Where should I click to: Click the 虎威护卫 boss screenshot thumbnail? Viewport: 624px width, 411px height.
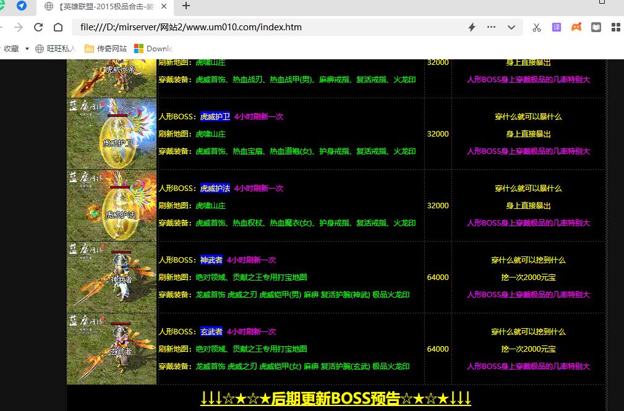[112, 134]
